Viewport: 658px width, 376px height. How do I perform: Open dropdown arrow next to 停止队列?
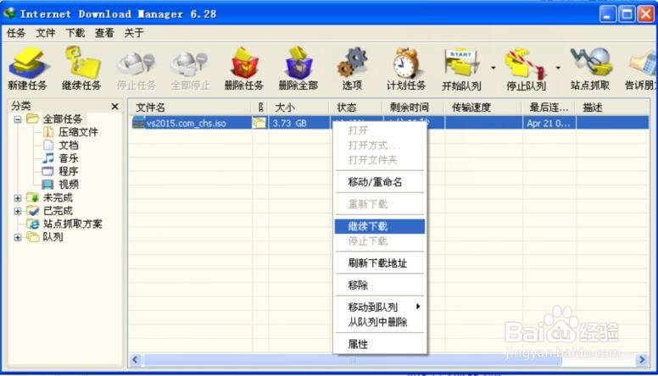[x=558, y=68]
